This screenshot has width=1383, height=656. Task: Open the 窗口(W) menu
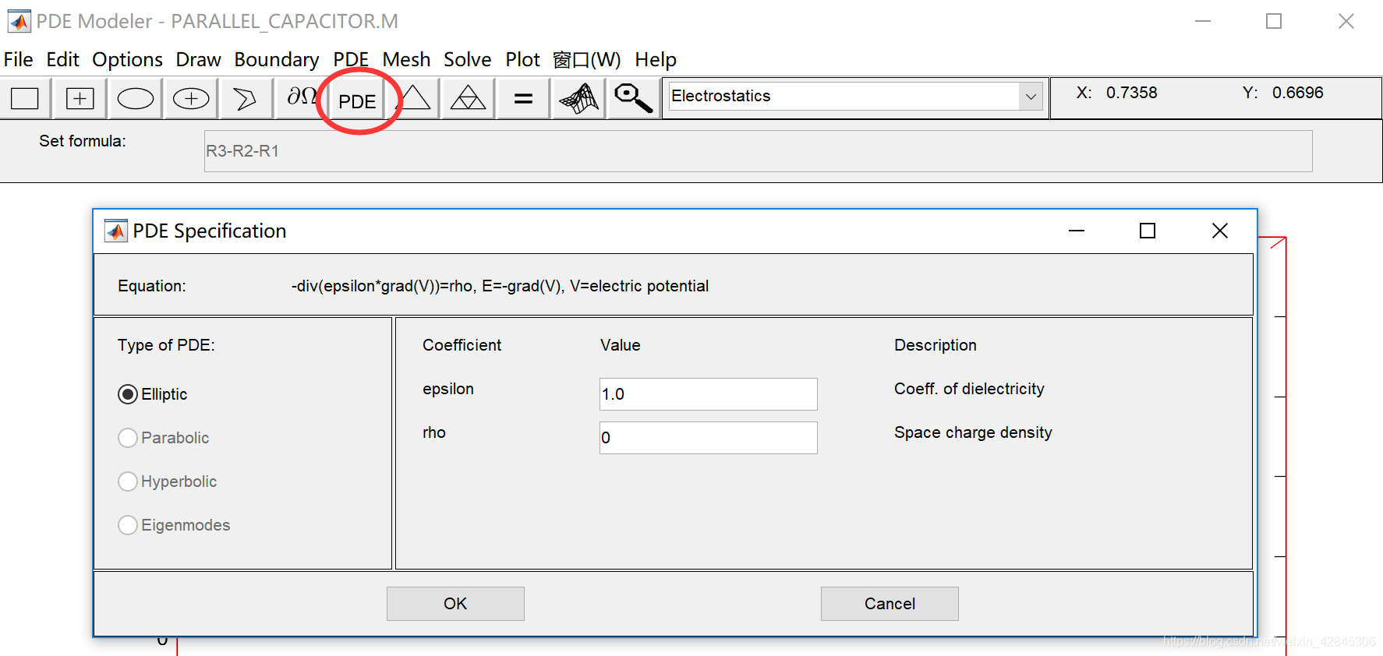click(x=586, y=59)
